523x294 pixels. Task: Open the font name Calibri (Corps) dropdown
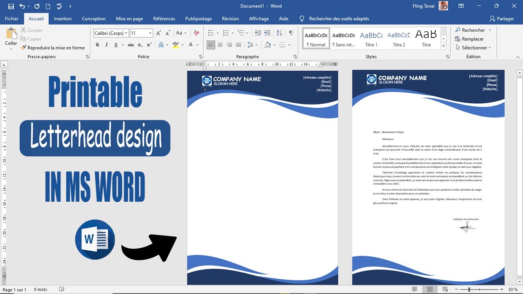(126, 33)
